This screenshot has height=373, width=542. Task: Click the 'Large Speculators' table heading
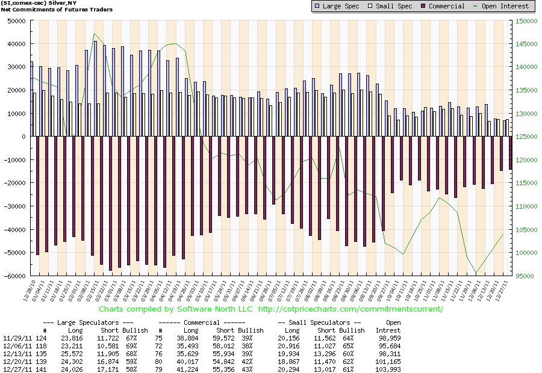[88, 322]
